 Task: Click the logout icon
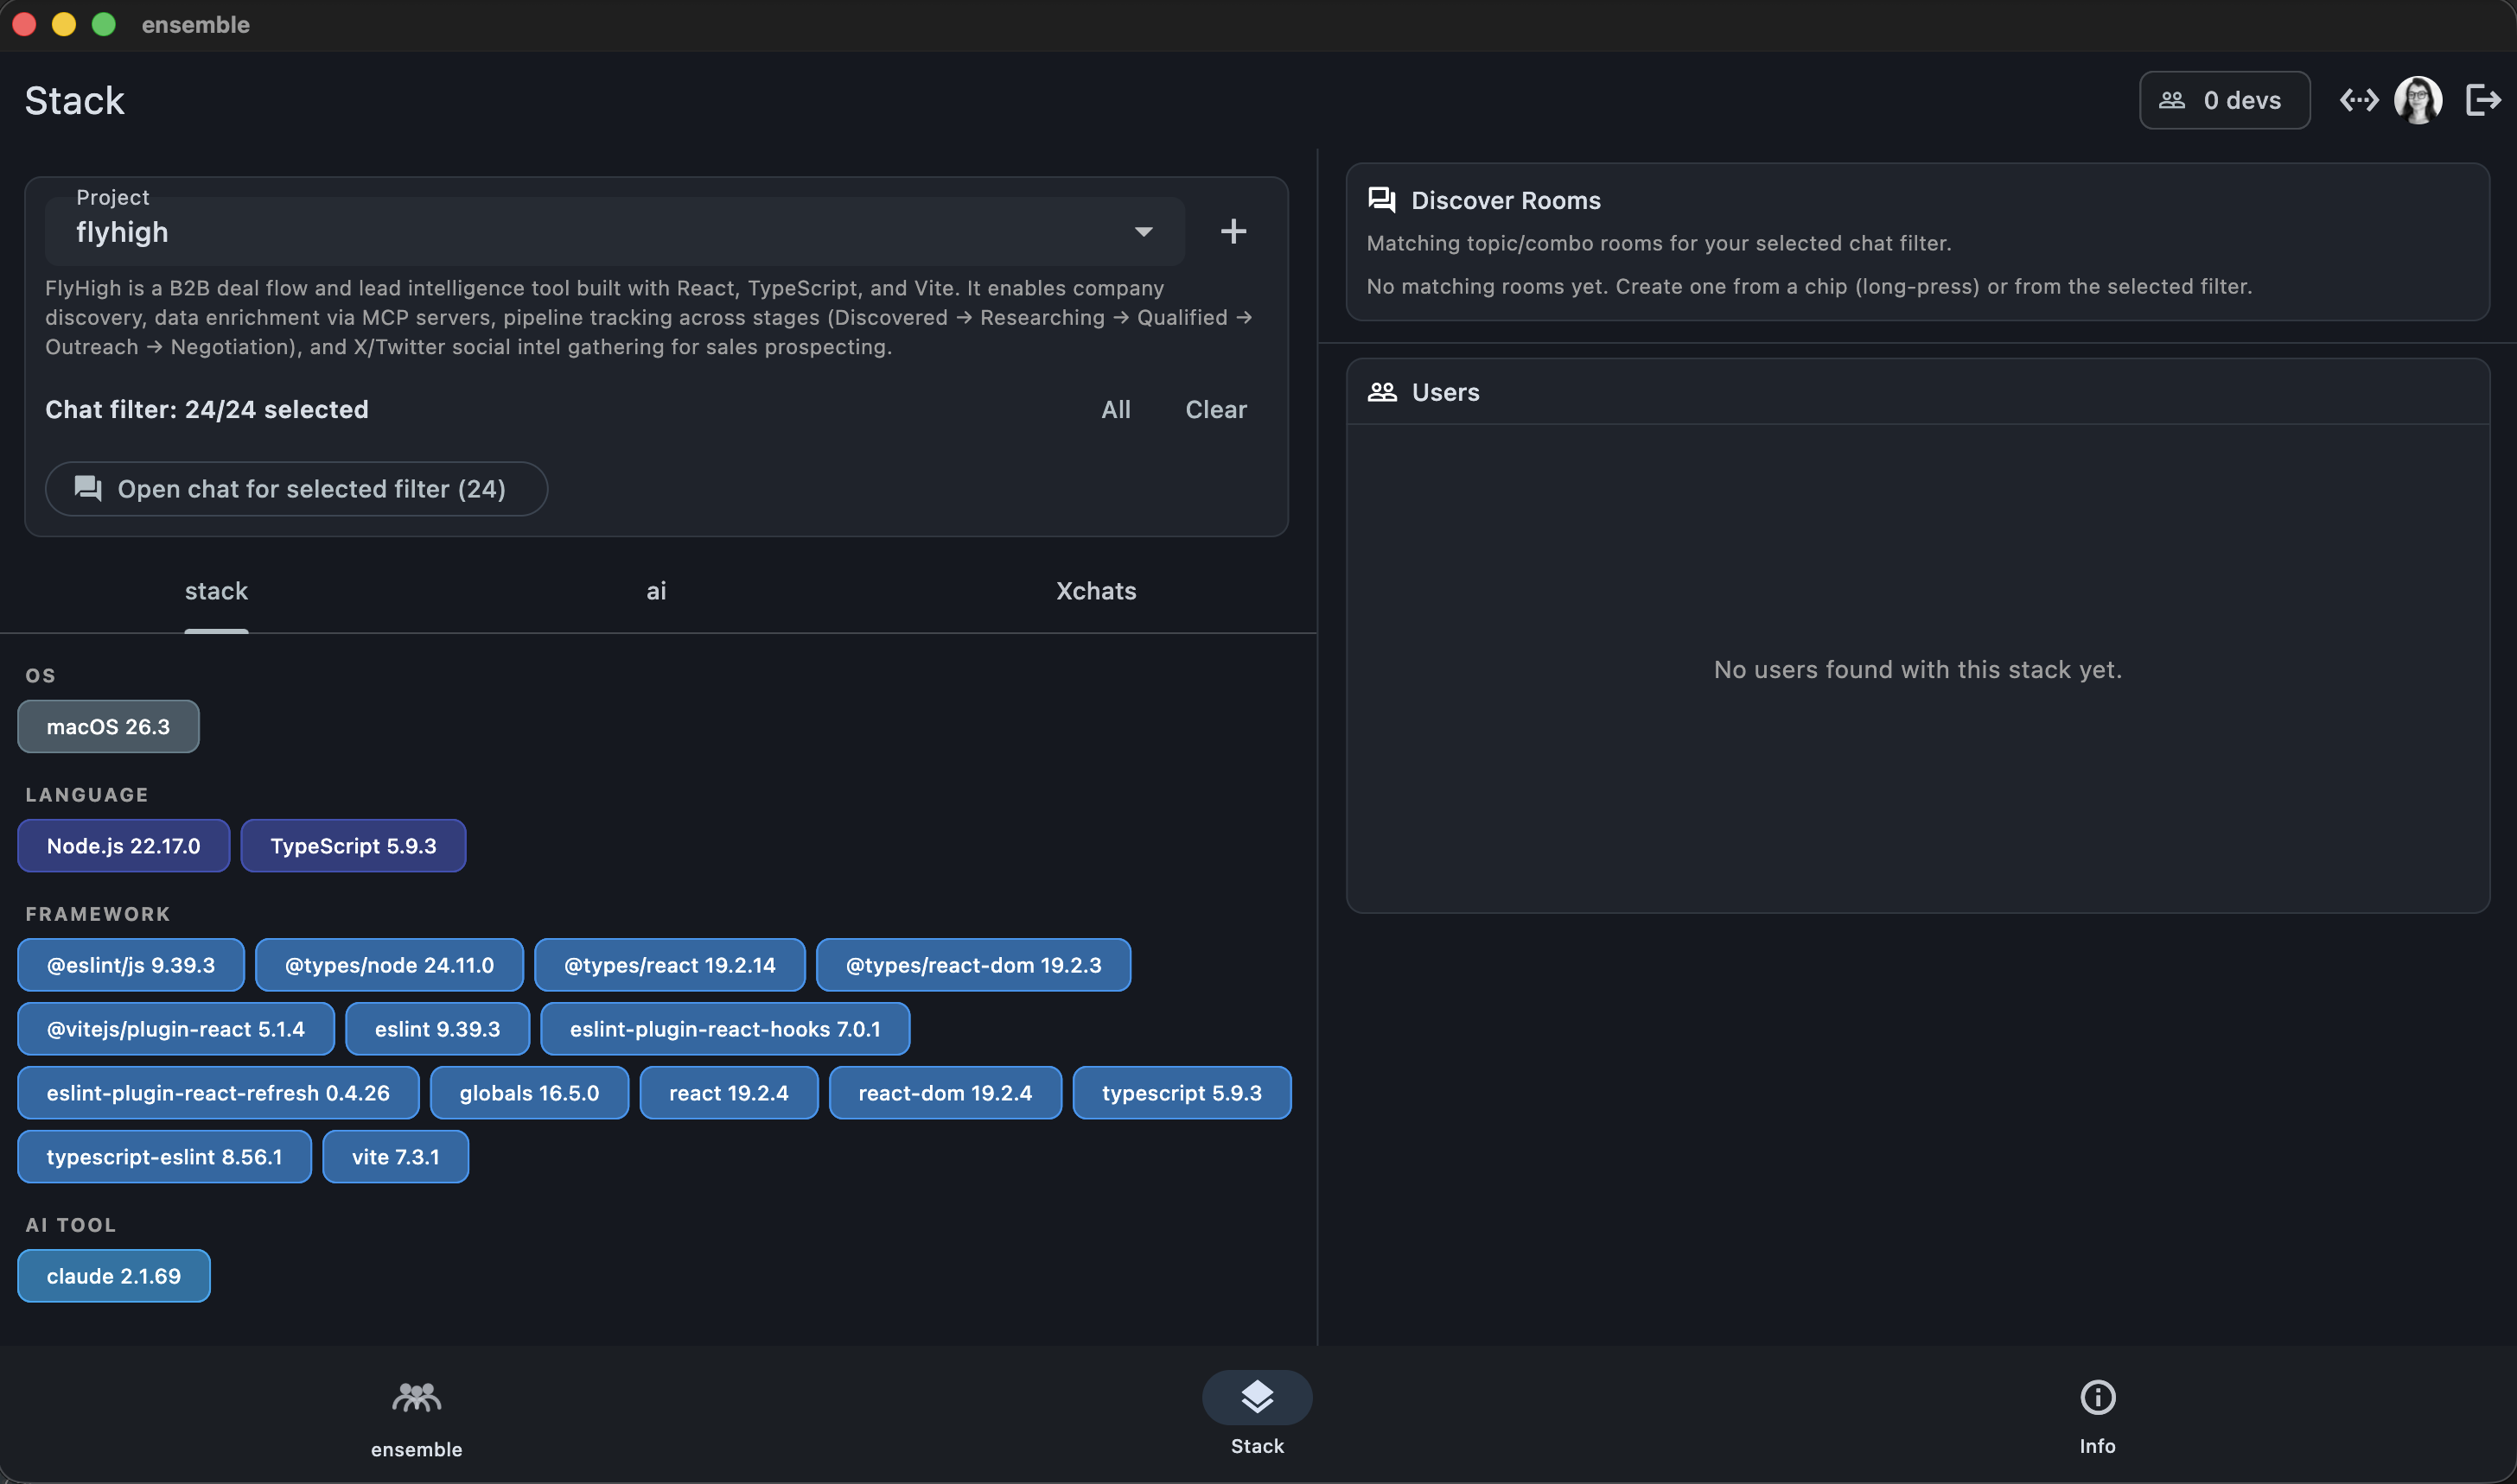[2483, 100]
